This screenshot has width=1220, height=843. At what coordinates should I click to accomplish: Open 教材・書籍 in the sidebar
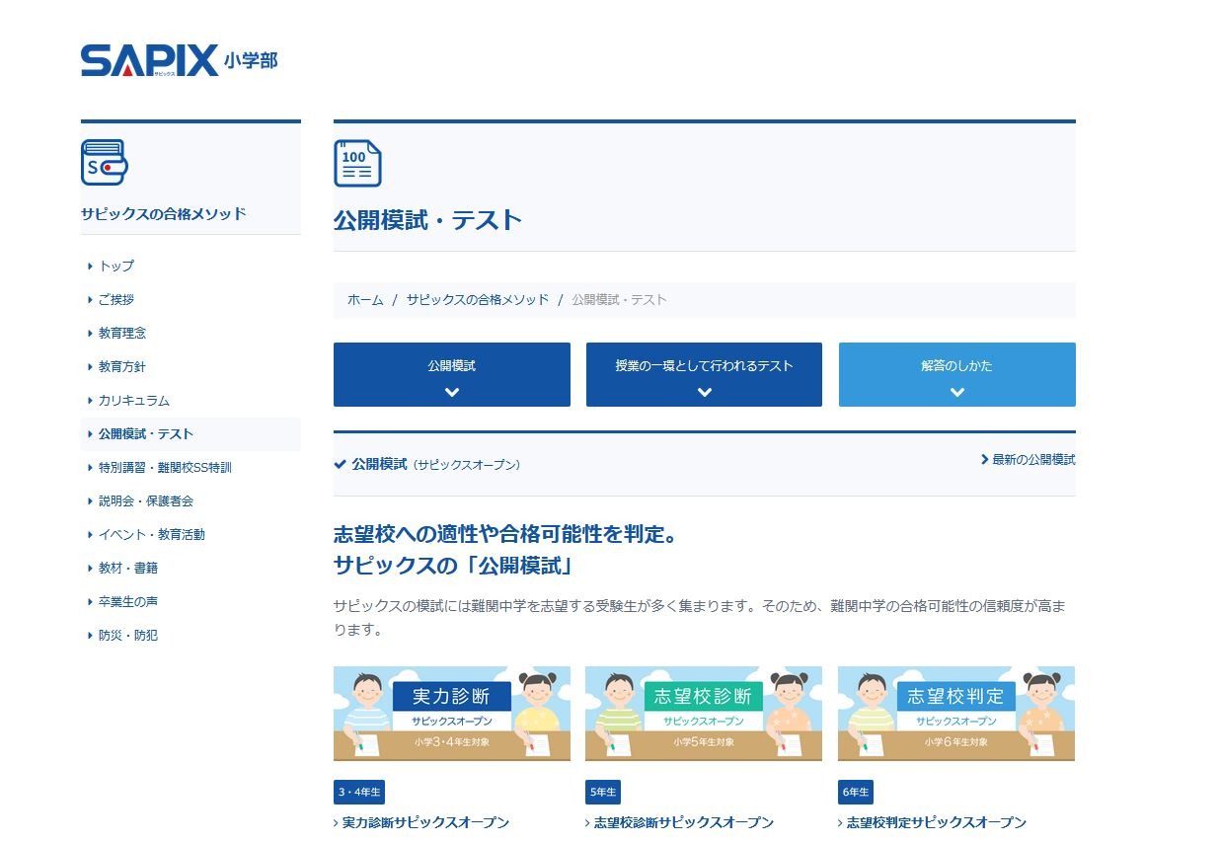127,568
